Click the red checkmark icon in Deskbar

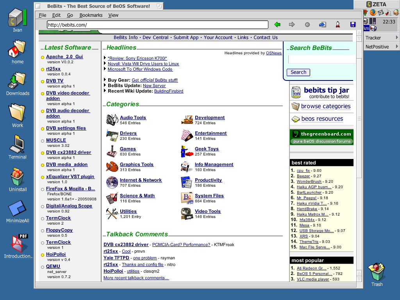[388, 12]
